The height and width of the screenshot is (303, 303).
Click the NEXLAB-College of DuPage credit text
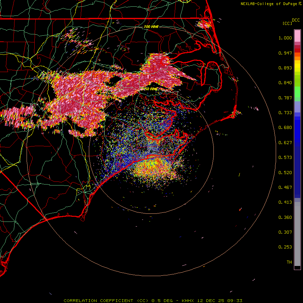coord(269,4)
